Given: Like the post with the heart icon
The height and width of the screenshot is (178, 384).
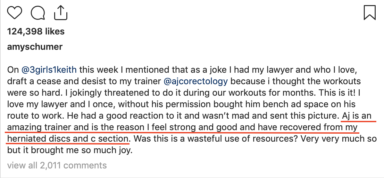Looking at the screenshot, I should [14, 13].
